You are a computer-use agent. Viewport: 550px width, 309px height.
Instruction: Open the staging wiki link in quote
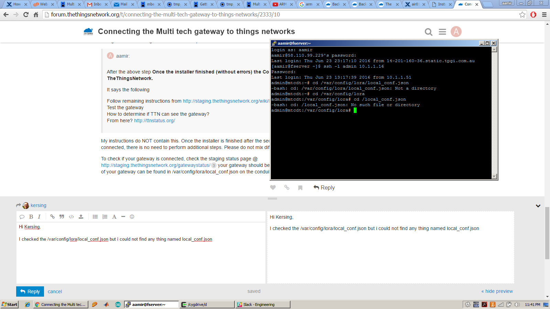[226, 101]
